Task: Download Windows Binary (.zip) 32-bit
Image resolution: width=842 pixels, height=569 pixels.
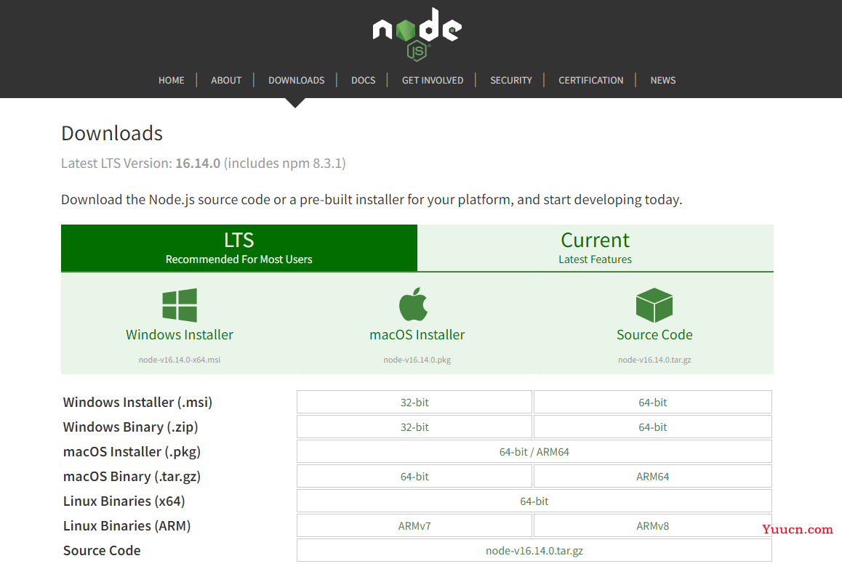Action: point(414,427)
